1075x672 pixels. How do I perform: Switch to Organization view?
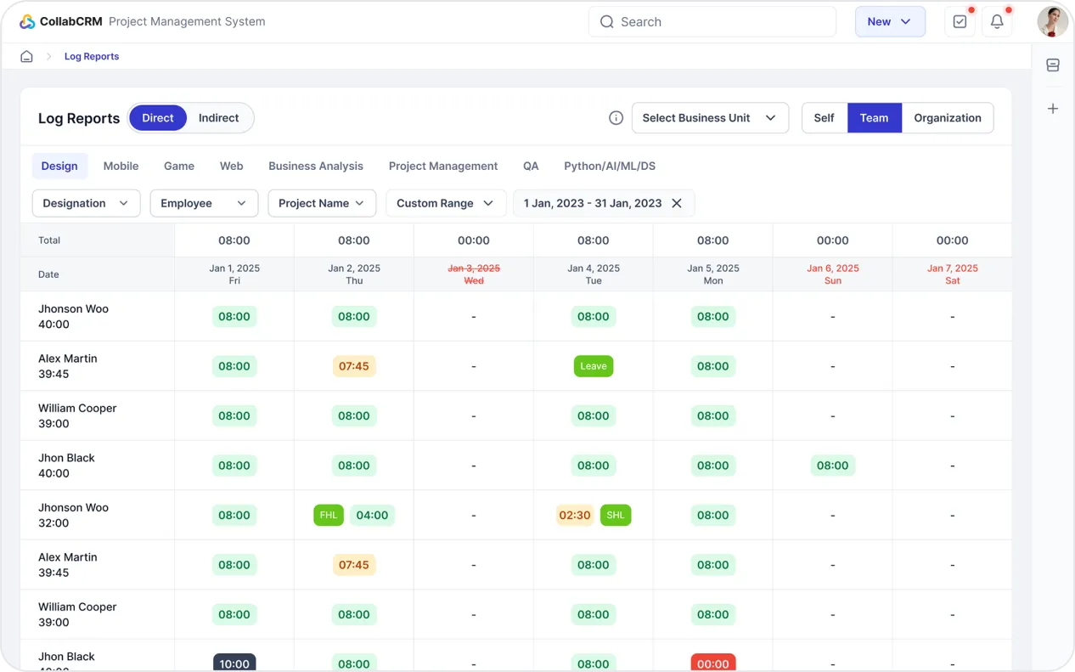[947, 118]
